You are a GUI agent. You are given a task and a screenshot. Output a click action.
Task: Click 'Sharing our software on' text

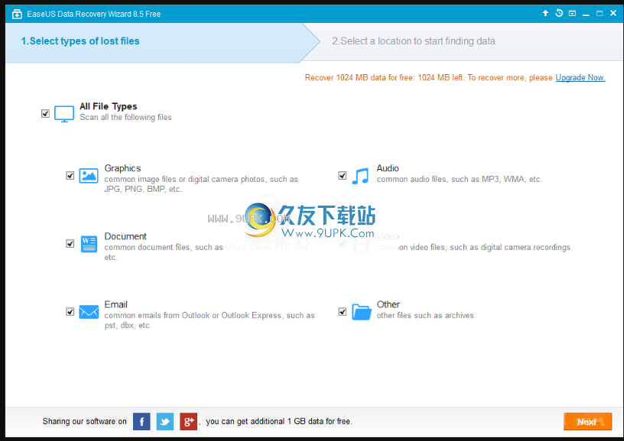pos(84,422)
